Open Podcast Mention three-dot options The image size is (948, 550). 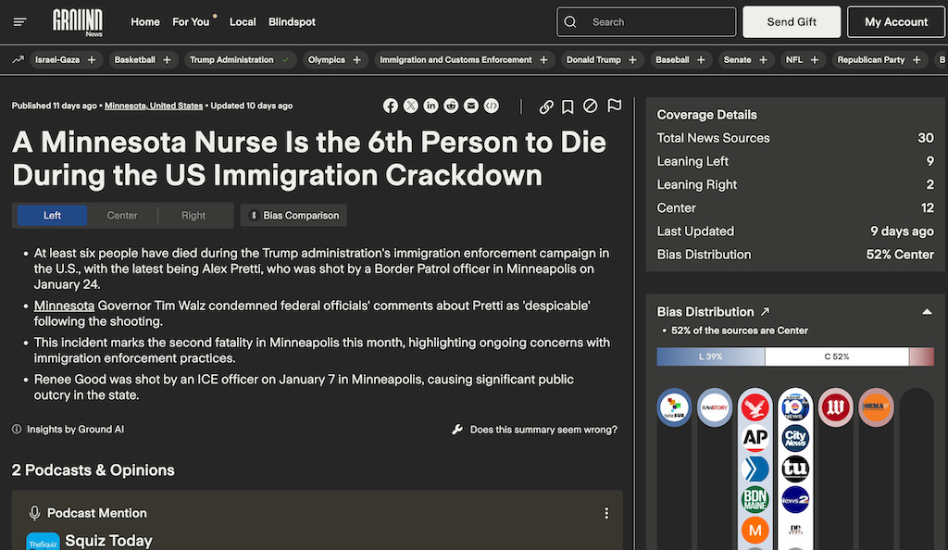(x=606, y=513)
